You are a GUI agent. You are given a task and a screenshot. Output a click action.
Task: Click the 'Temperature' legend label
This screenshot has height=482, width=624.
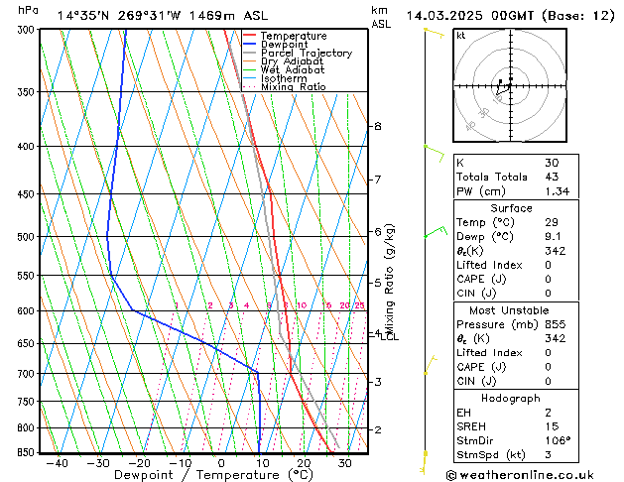(294, 36)
